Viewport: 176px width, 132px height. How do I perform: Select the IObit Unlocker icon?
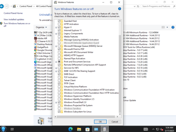point(36,53)
